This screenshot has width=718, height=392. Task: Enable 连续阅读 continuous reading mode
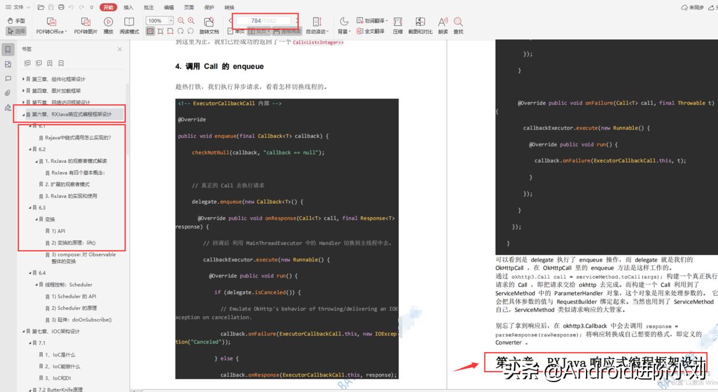coord(290,31)
